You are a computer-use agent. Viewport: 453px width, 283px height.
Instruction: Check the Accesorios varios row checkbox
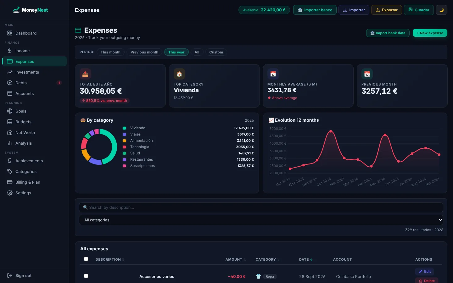(86, 276)
